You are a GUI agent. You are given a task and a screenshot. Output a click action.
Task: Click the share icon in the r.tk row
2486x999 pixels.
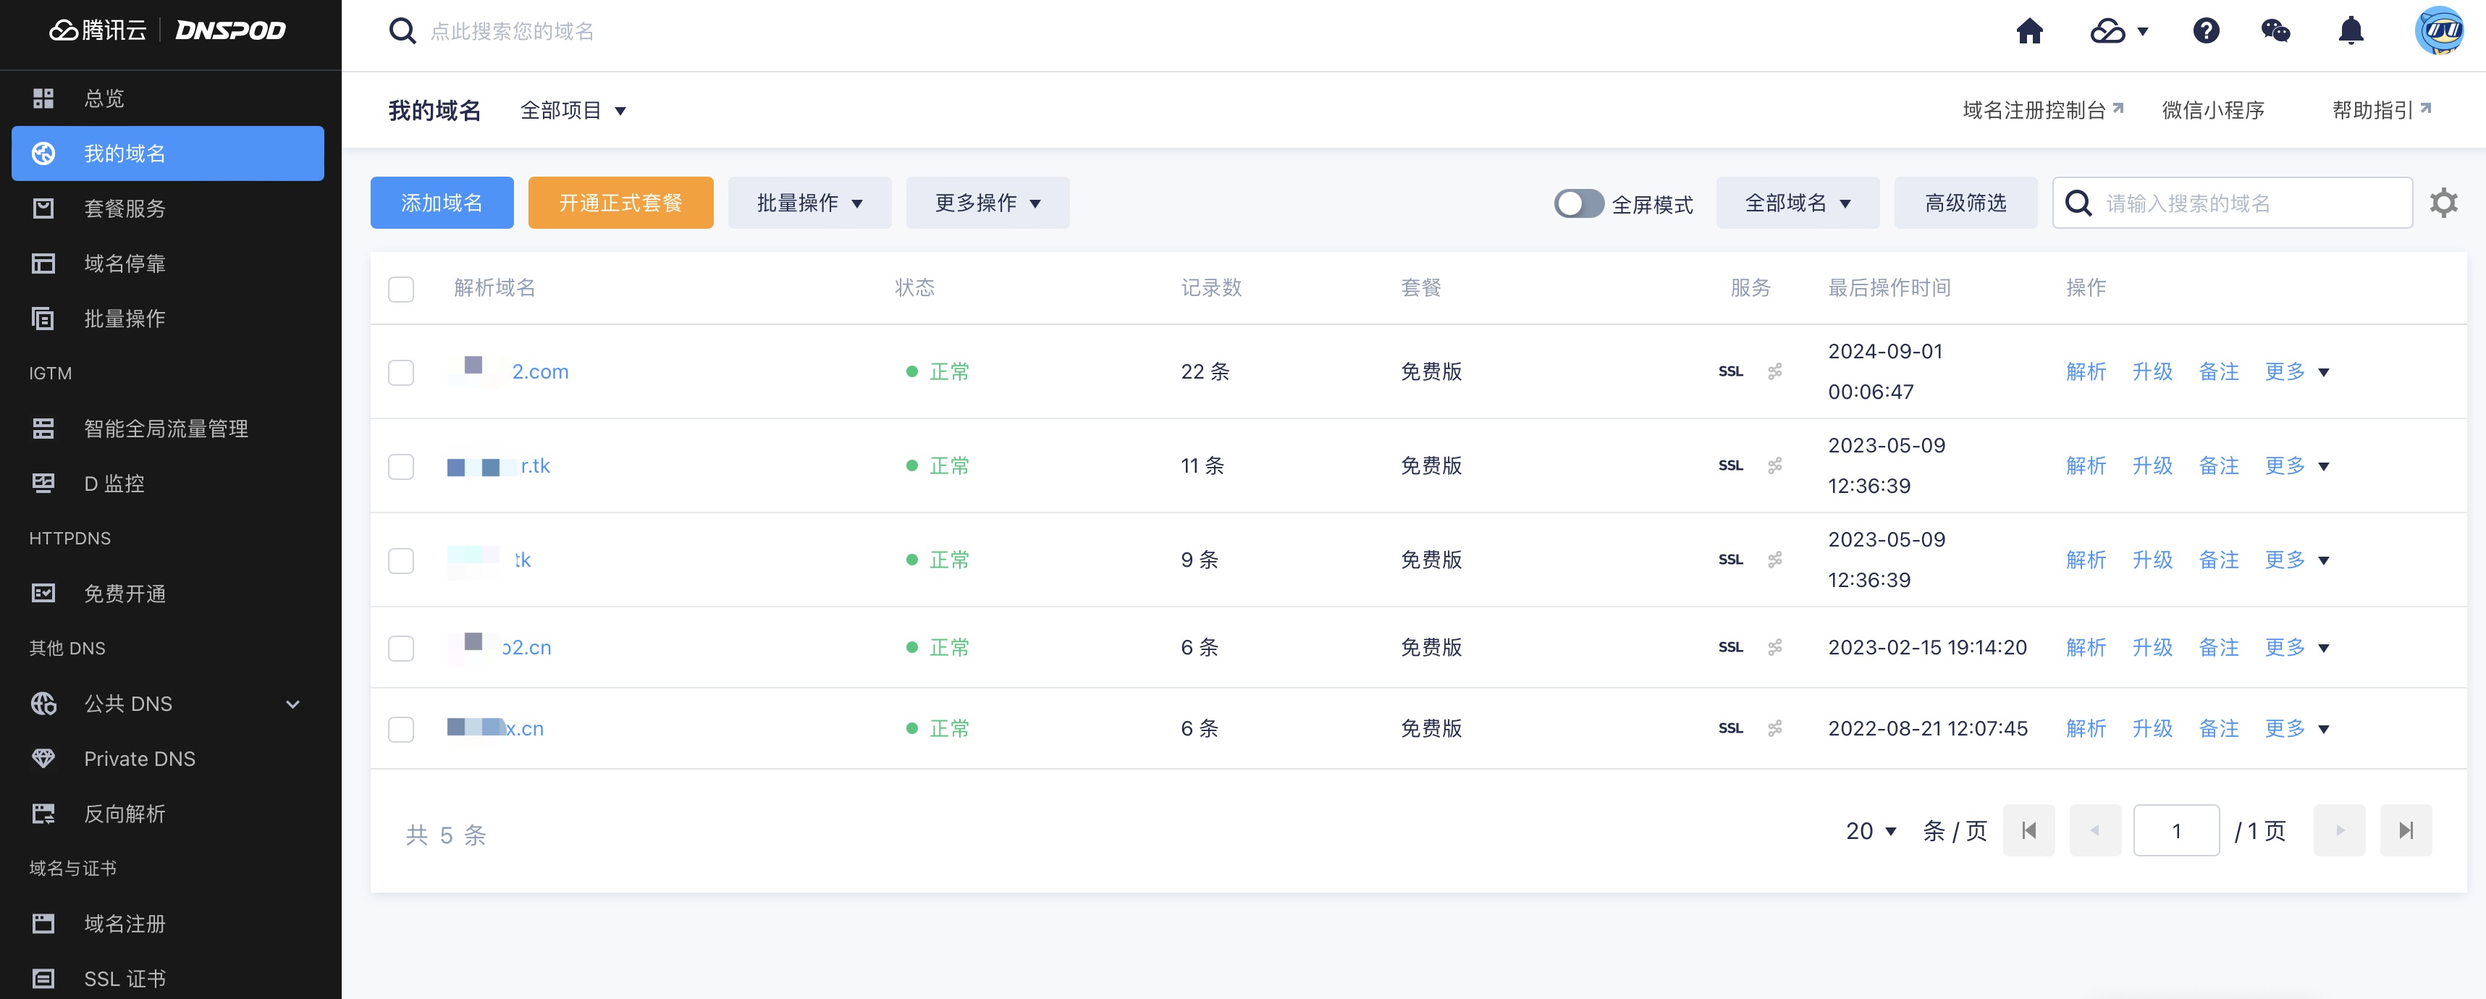[1775, 466]
